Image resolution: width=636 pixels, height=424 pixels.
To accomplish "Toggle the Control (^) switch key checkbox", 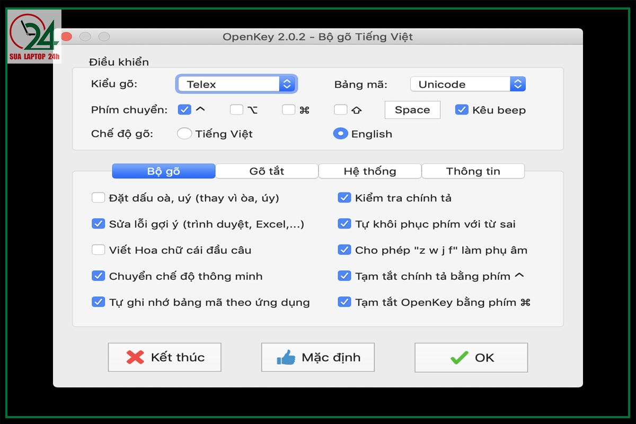I will tap(184, 110).
